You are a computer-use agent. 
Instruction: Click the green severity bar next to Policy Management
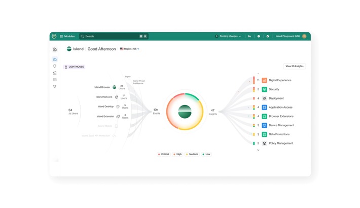click(x=254, y=143)
